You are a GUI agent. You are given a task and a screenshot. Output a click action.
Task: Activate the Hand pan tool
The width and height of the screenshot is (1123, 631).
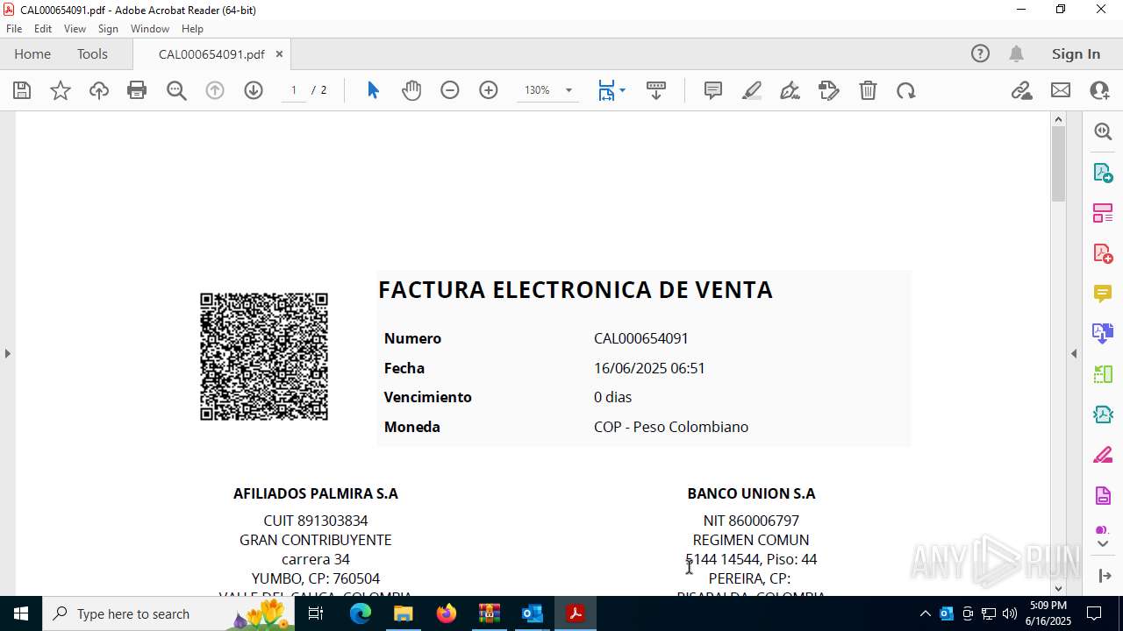(411, 90)
